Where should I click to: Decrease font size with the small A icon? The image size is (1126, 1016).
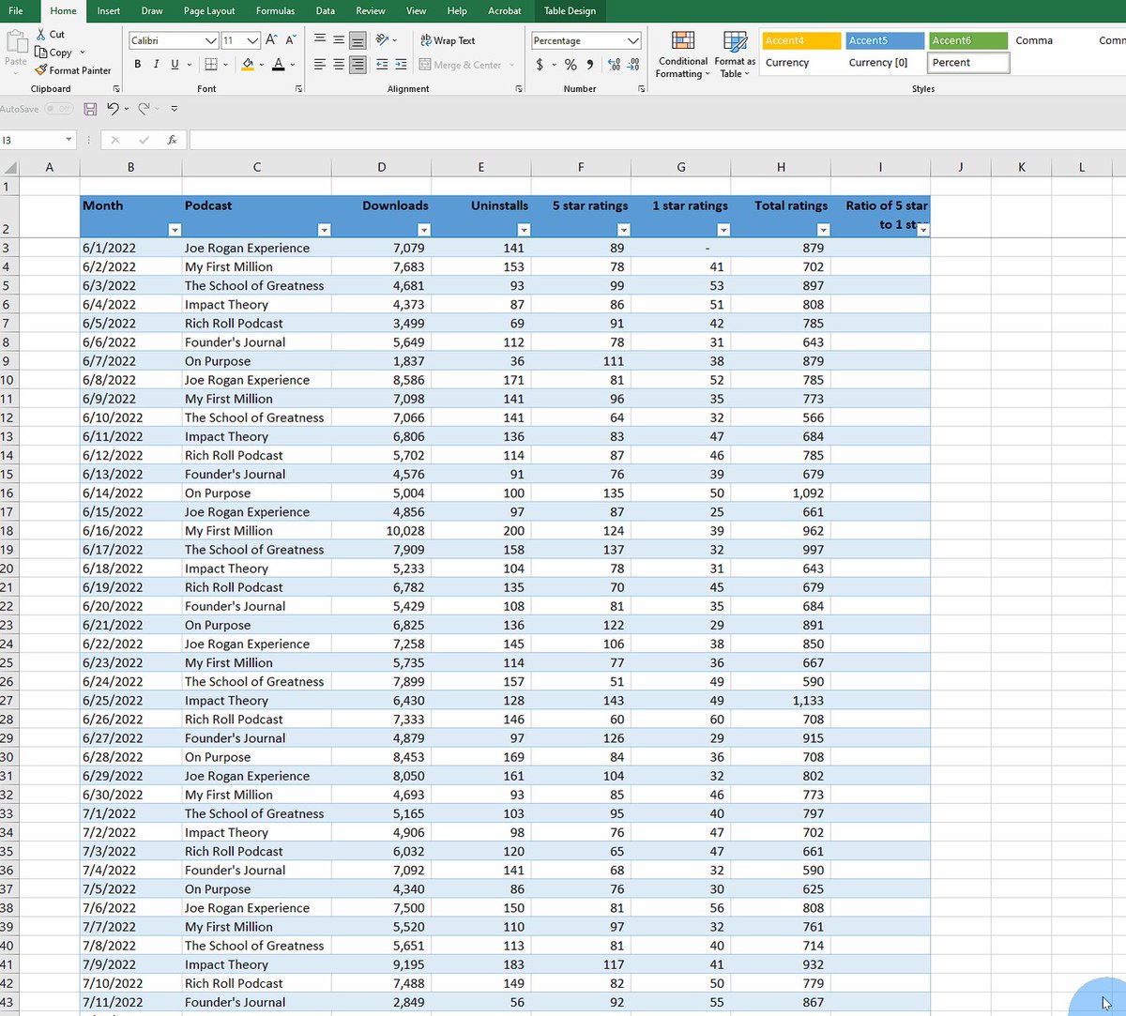pos(291,39)
